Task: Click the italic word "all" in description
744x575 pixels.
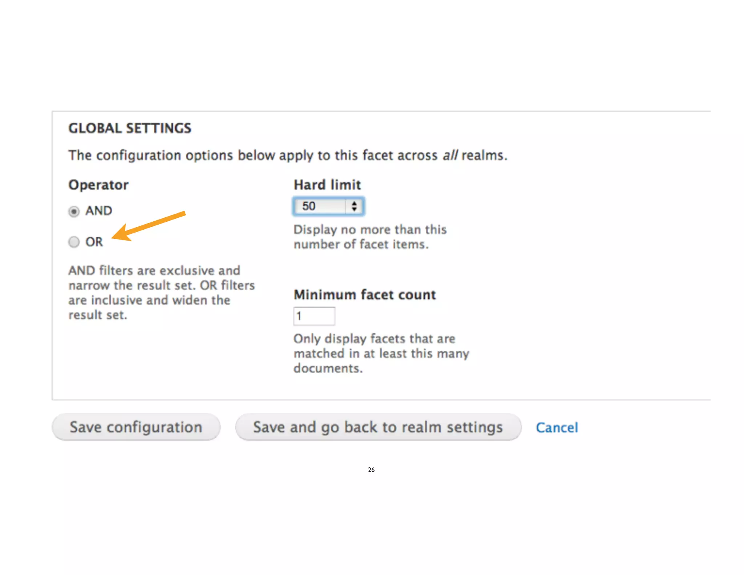Action: [x=450, y=155]
